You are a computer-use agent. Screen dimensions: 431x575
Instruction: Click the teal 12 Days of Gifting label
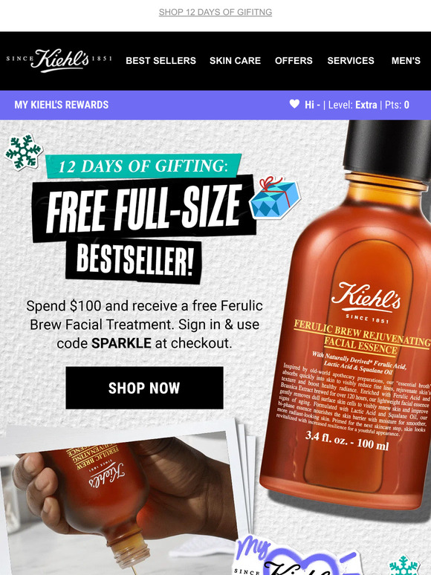pyautogui.click(x=143, y=166)
